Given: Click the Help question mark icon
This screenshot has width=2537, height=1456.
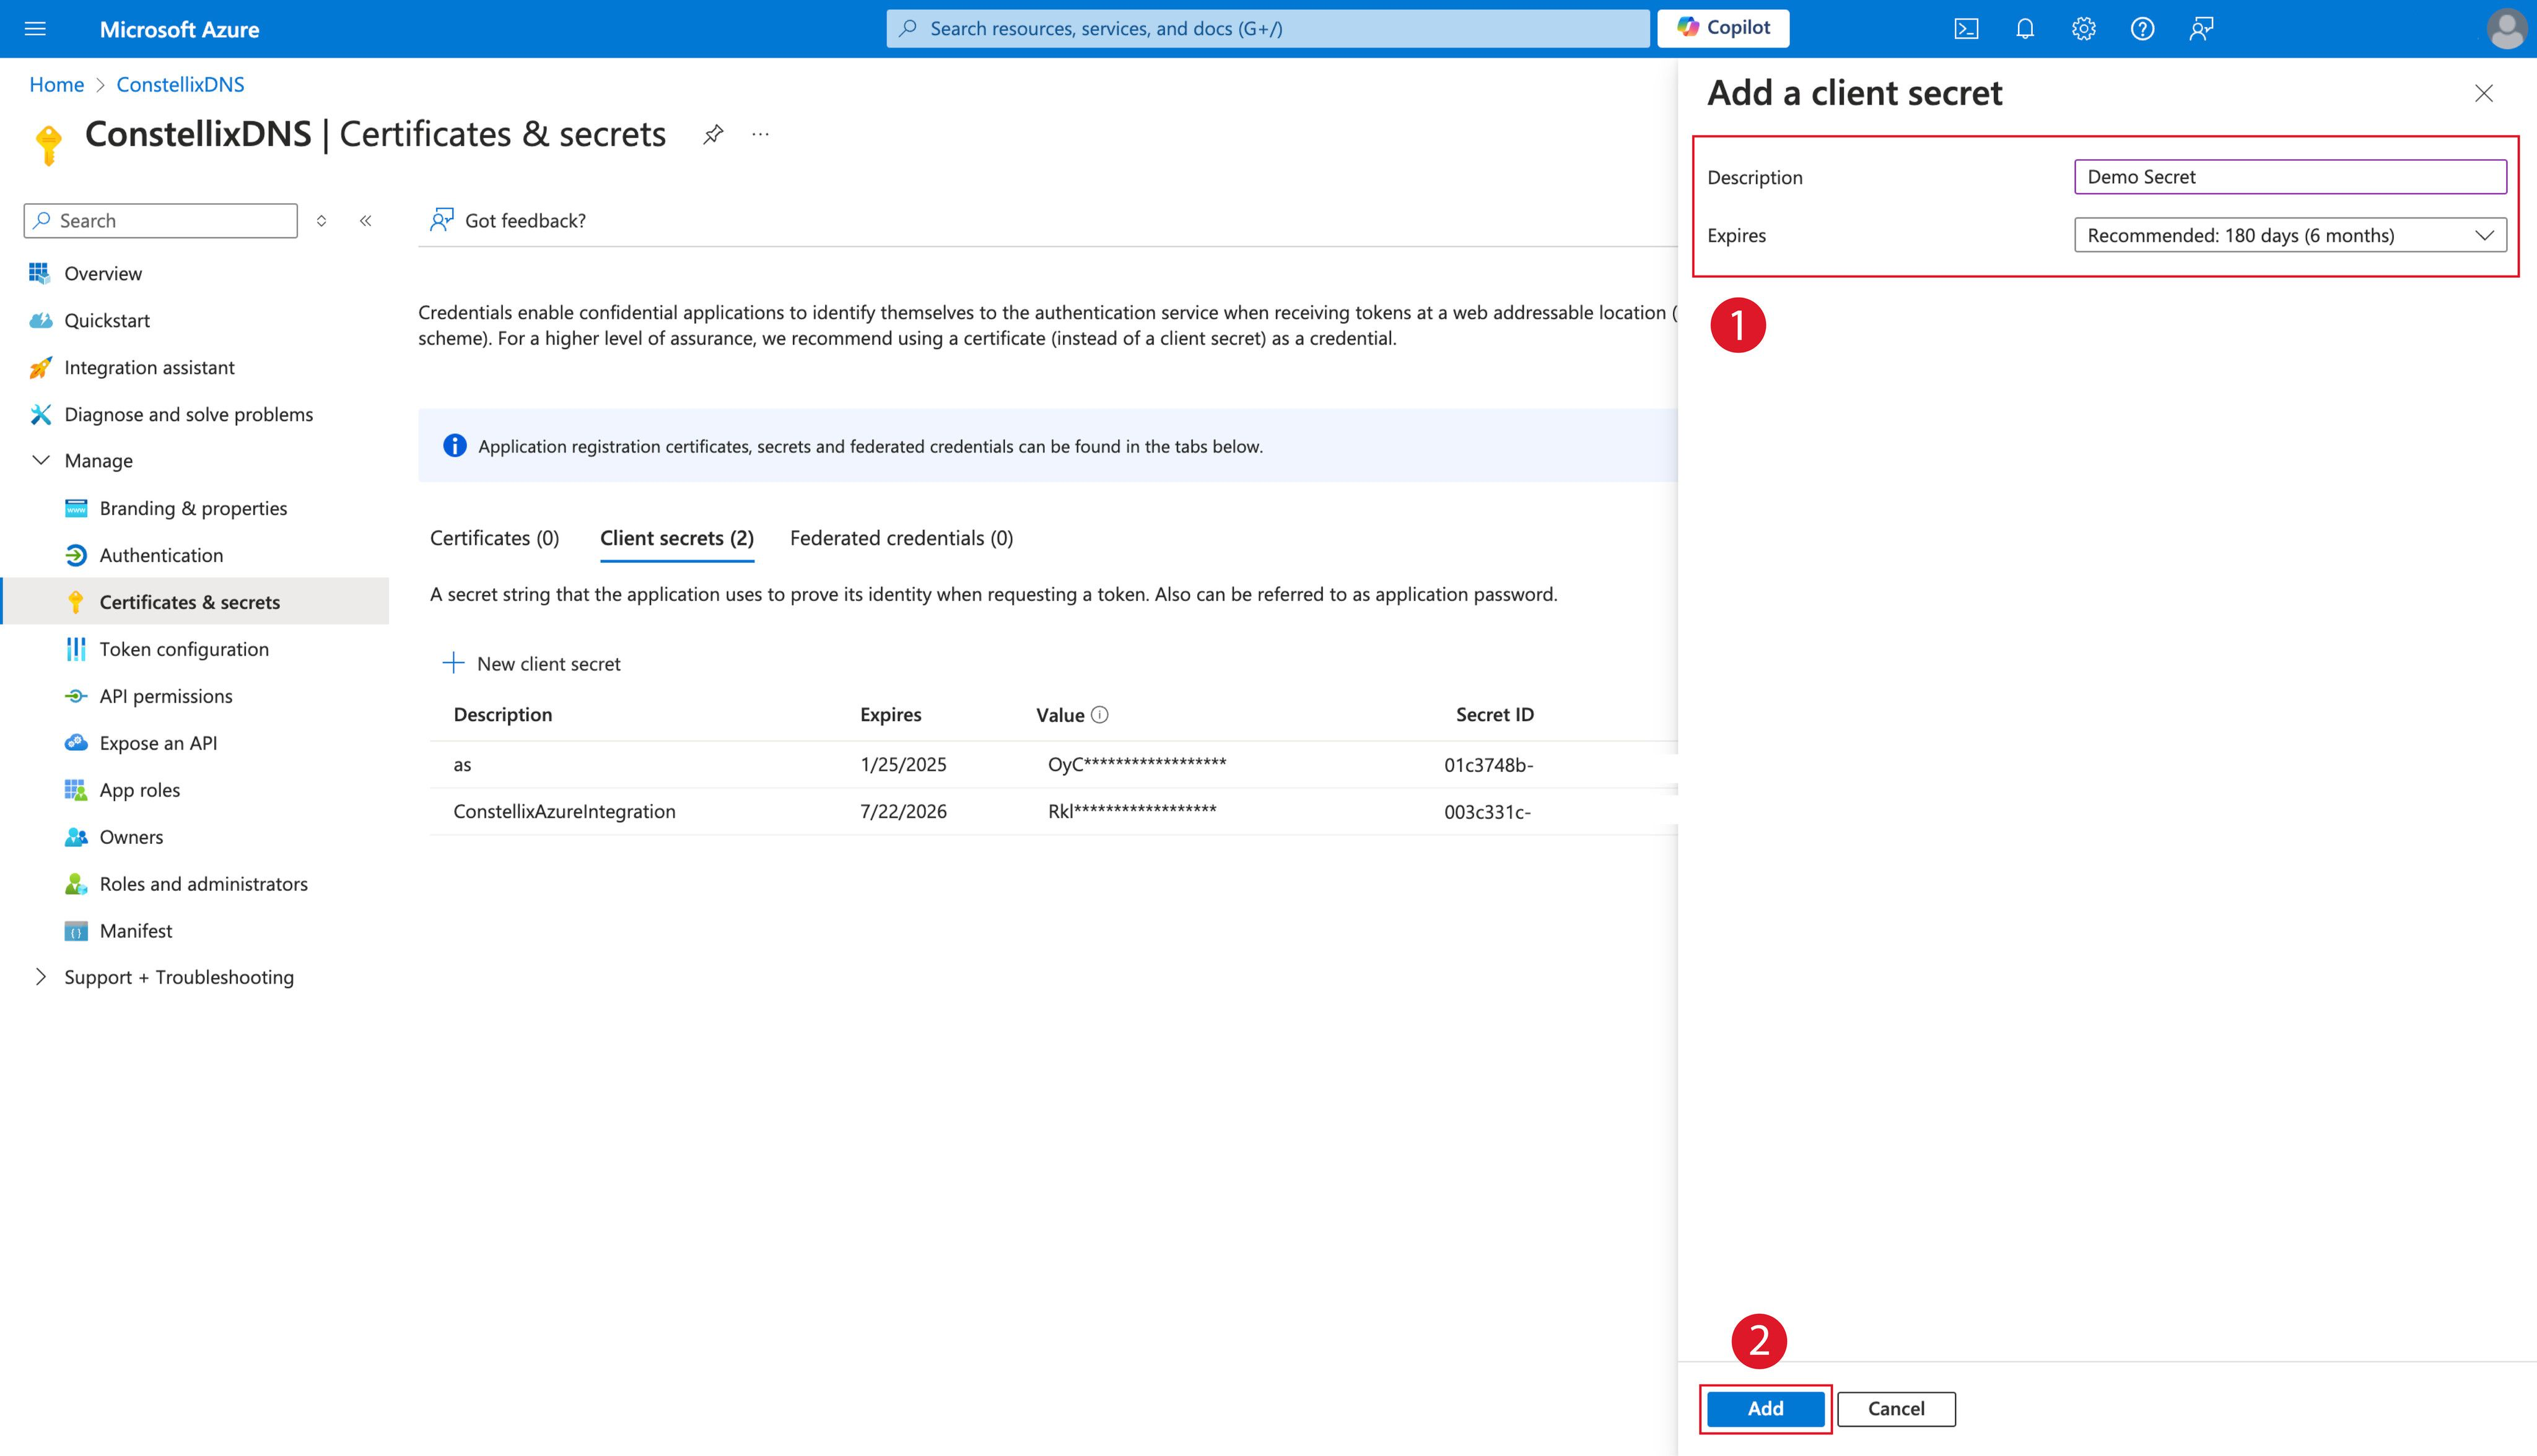Looking at the screenshot, I should 2142,29.
